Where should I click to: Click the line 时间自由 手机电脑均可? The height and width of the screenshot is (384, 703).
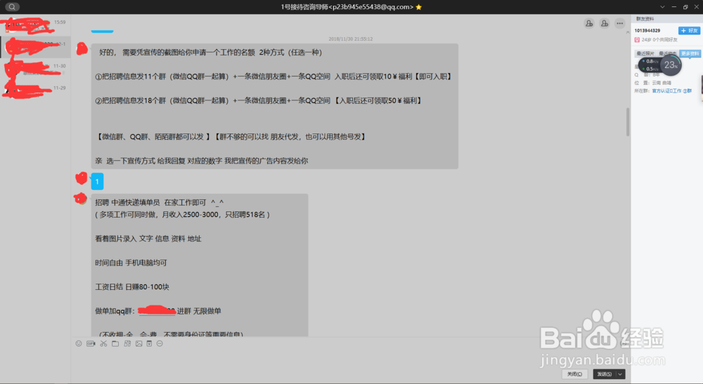pyautogui.click(x=131, y=263)
